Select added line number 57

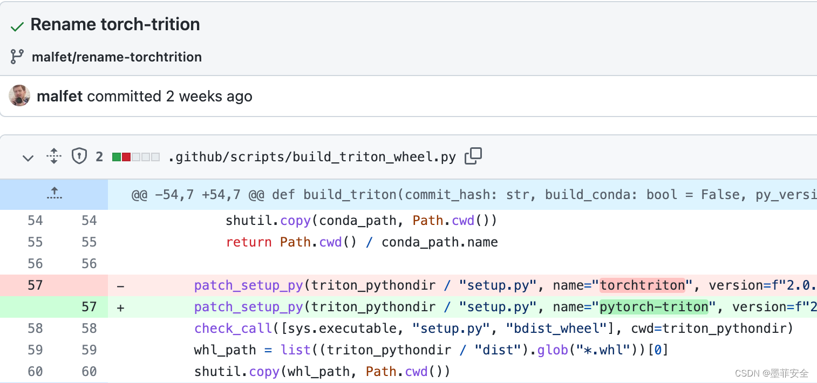89,307
